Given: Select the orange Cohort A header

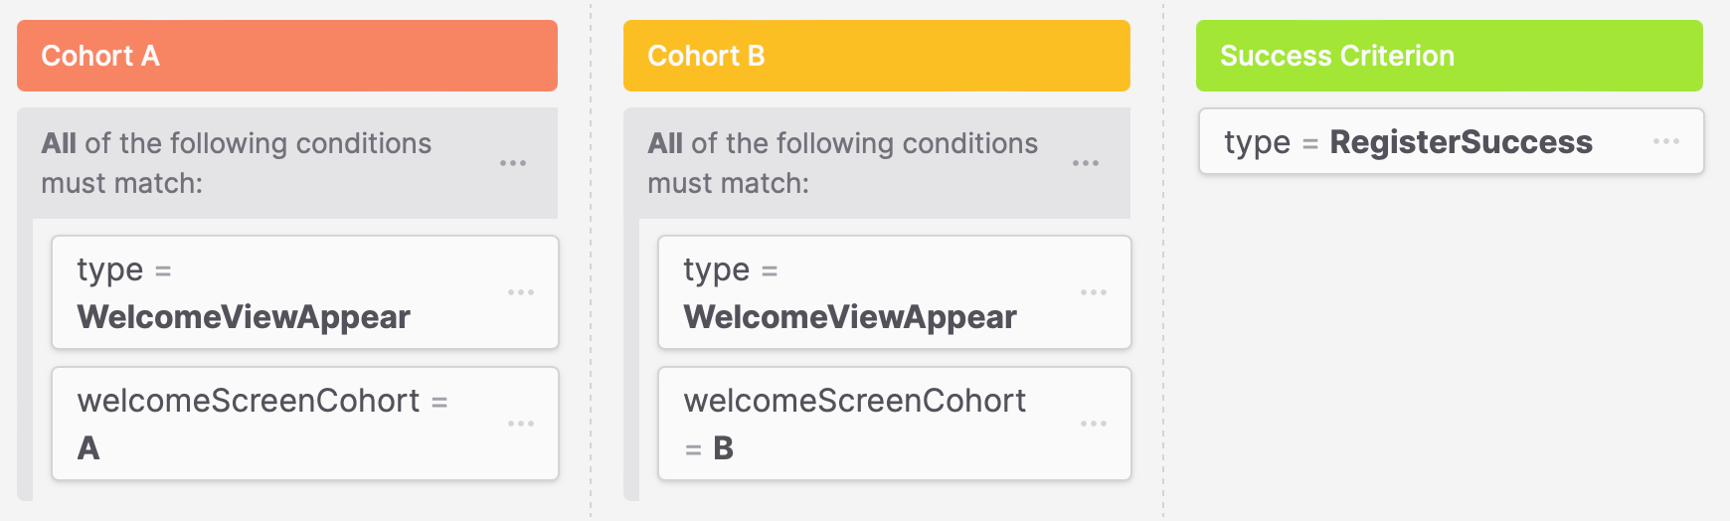Looking at the screenshot, I should (x=287, y=56).
